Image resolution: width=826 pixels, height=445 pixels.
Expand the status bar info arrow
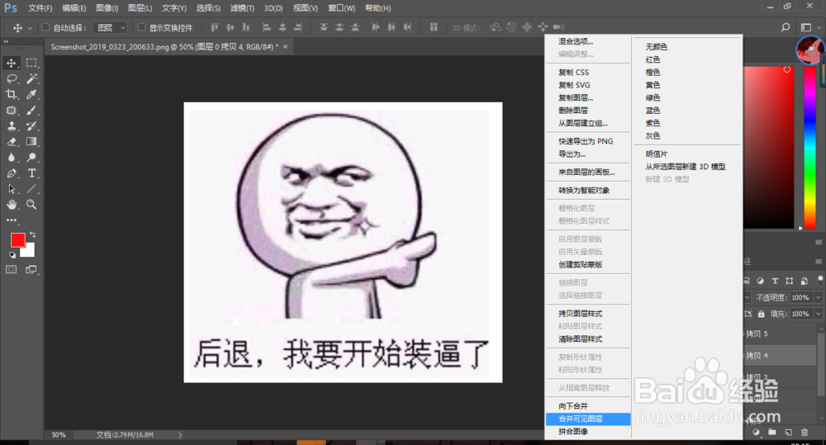[179, 435]
